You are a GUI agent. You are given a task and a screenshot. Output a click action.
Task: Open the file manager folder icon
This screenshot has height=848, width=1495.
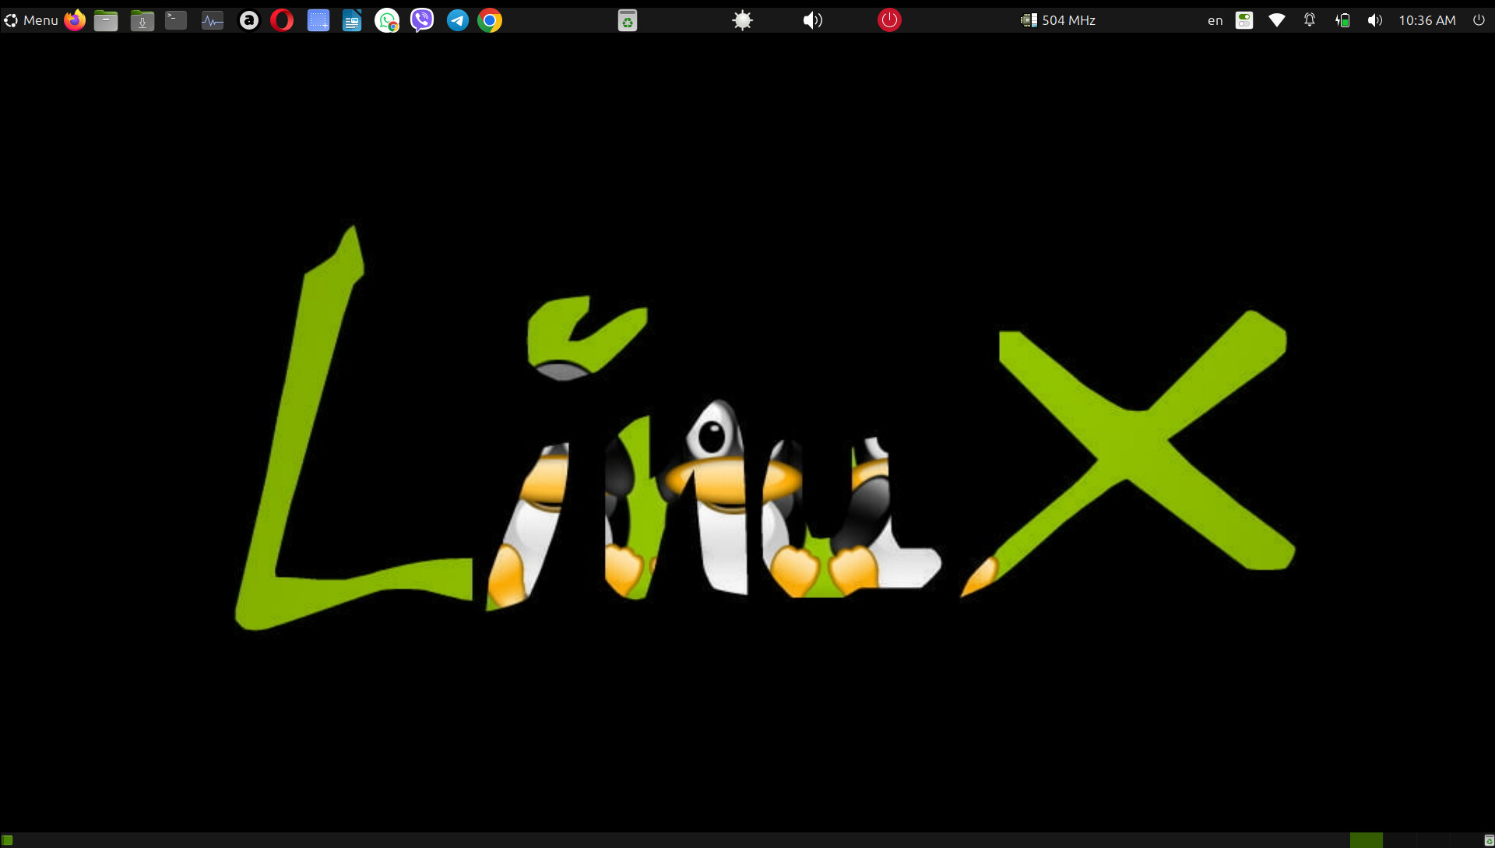click(106, 20)
